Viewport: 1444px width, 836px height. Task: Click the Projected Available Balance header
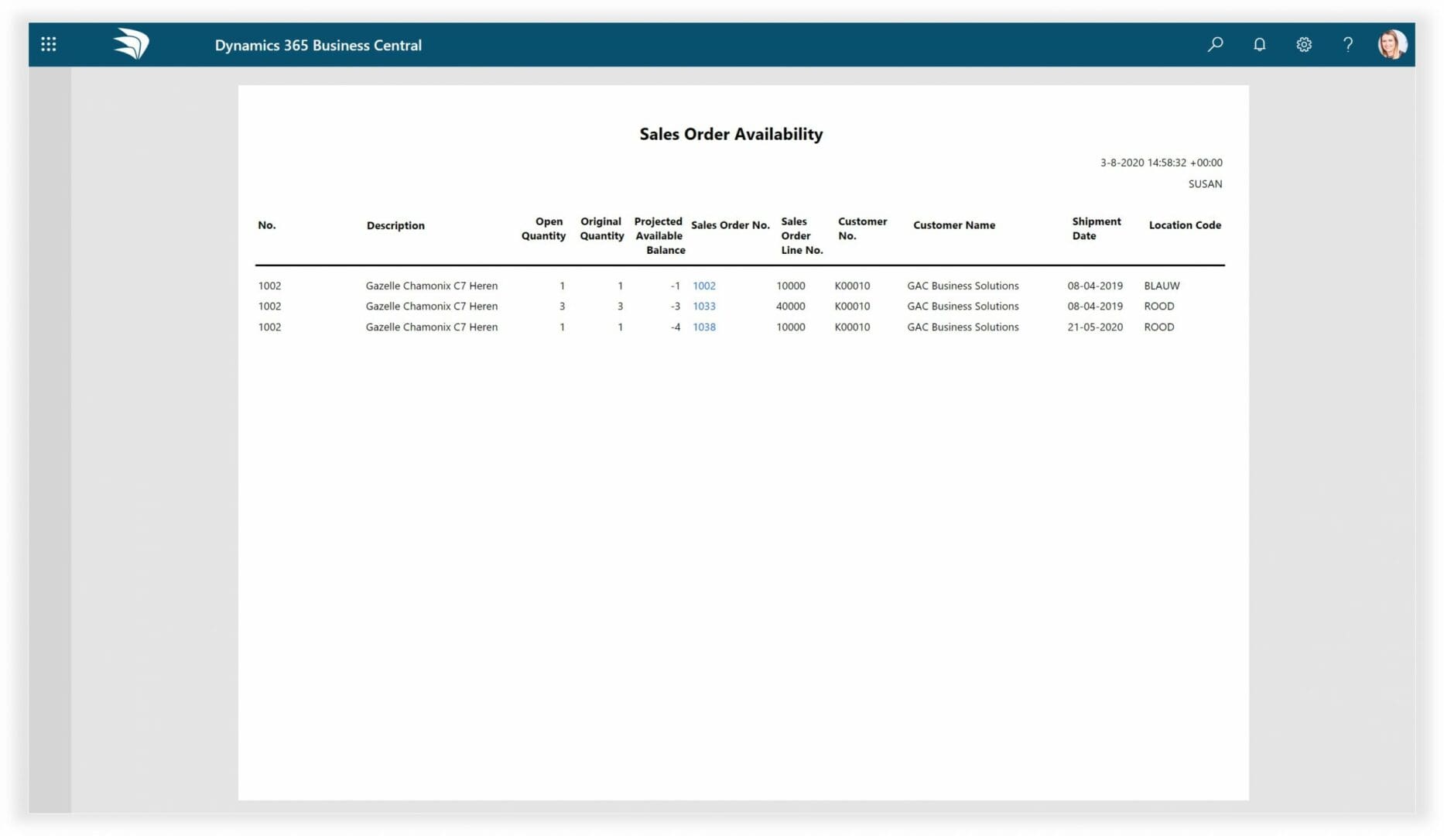(x=659, y=235)
